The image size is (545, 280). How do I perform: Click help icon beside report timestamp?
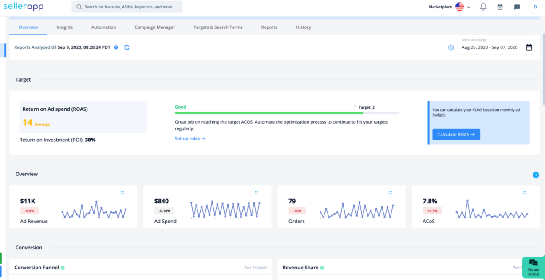(116, 47)
